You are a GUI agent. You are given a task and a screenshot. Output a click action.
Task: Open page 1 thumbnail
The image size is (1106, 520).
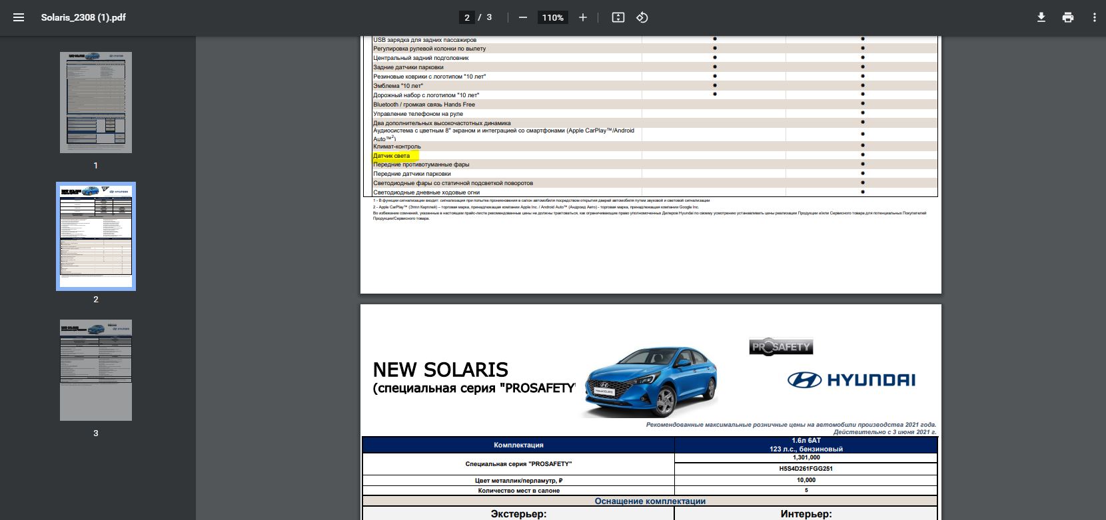coord(96,103)
